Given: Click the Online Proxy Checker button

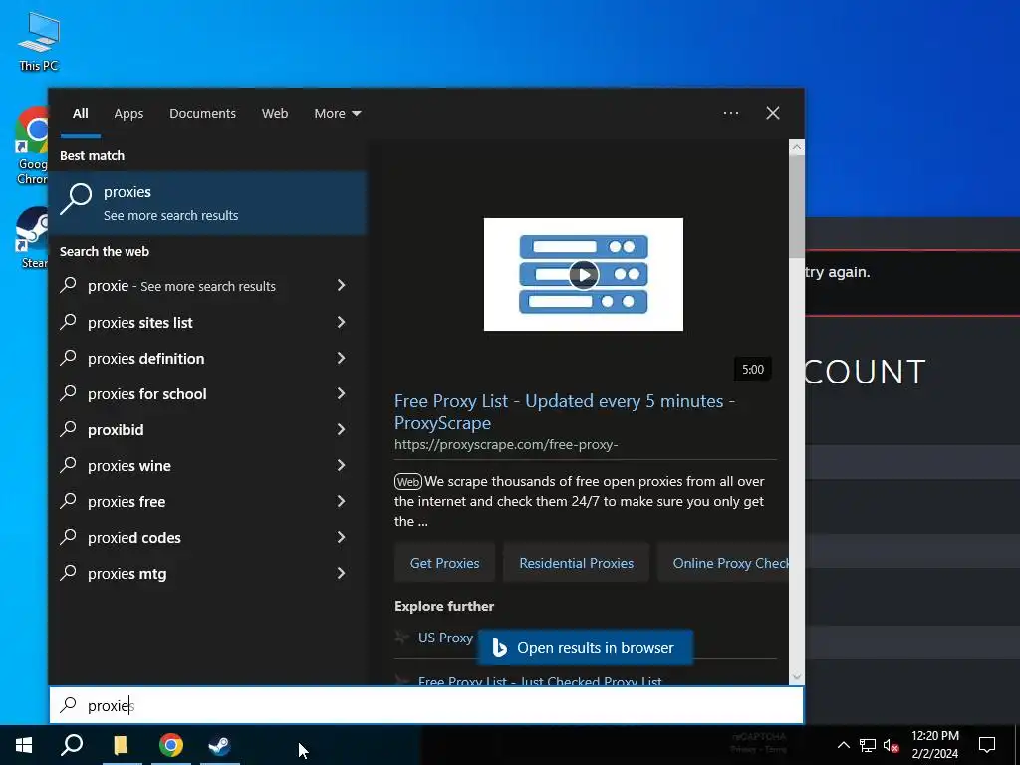Looking at the screenshot, I should [x=723, y=563].
